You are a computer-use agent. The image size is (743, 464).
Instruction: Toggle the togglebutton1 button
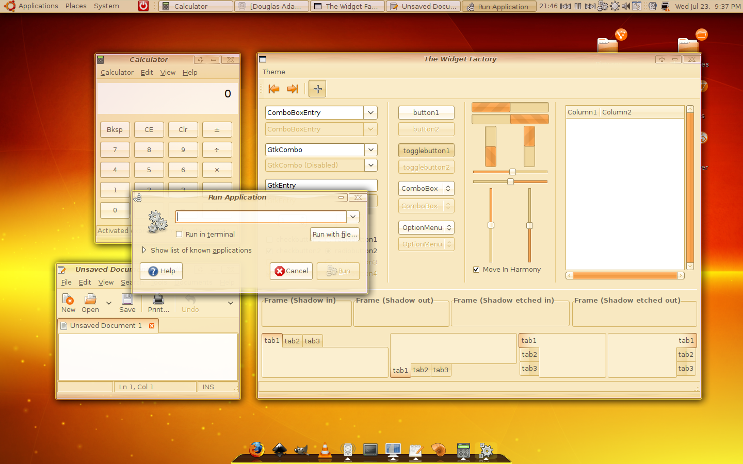[426, 151]
